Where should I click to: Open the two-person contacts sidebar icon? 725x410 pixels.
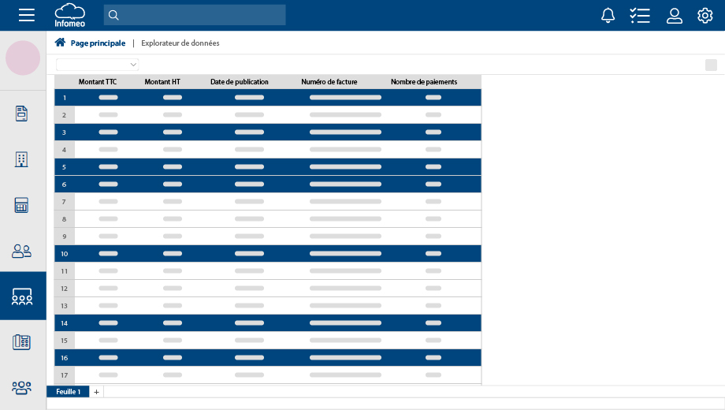[x=21, y=252]
